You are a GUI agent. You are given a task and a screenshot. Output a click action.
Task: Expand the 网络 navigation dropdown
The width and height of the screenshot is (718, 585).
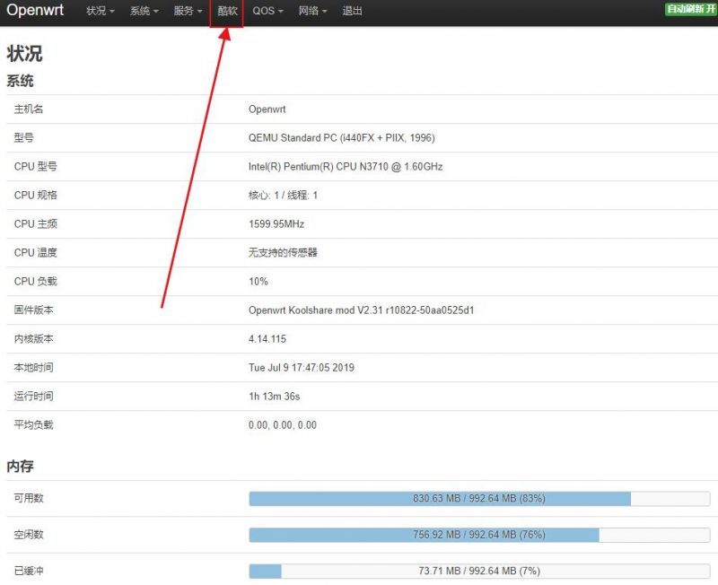(312, 12)
